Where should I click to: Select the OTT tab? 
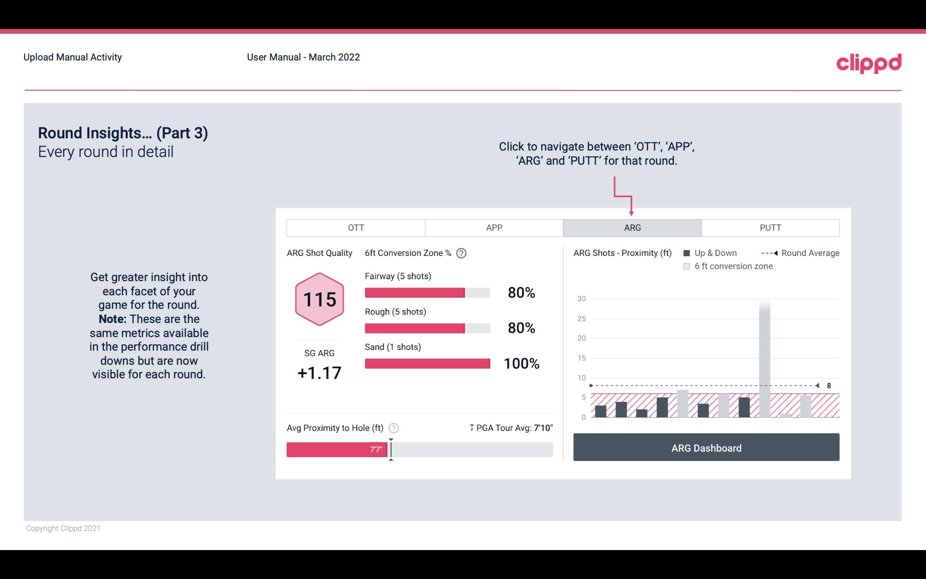point(356,227)
